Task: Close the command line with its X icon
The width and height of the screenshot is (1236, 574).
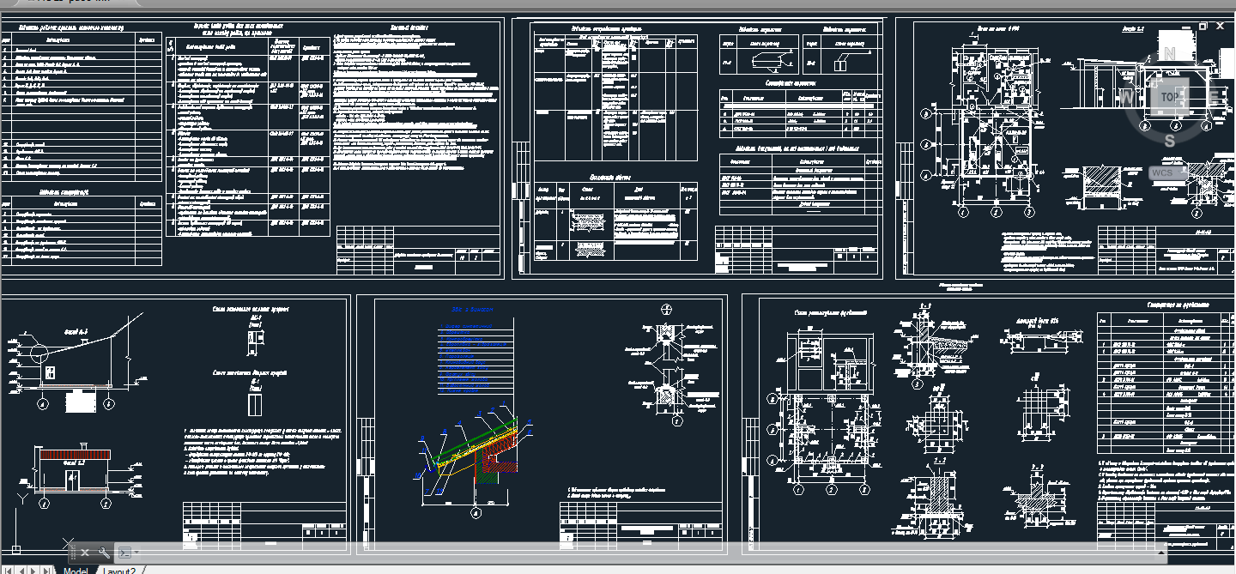Action: pos(85,553)
